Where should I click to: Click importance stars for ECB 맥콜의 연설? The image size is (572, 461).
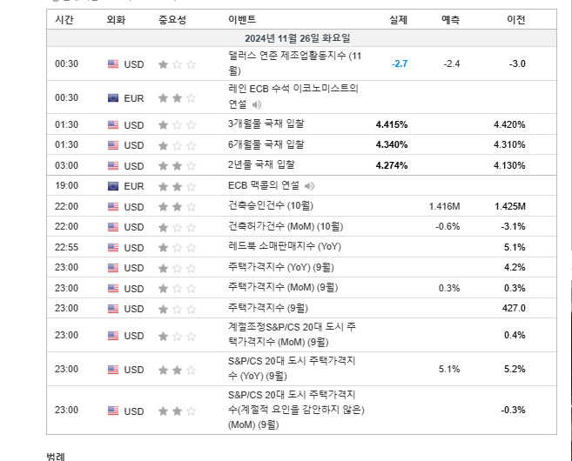(177, 187)
